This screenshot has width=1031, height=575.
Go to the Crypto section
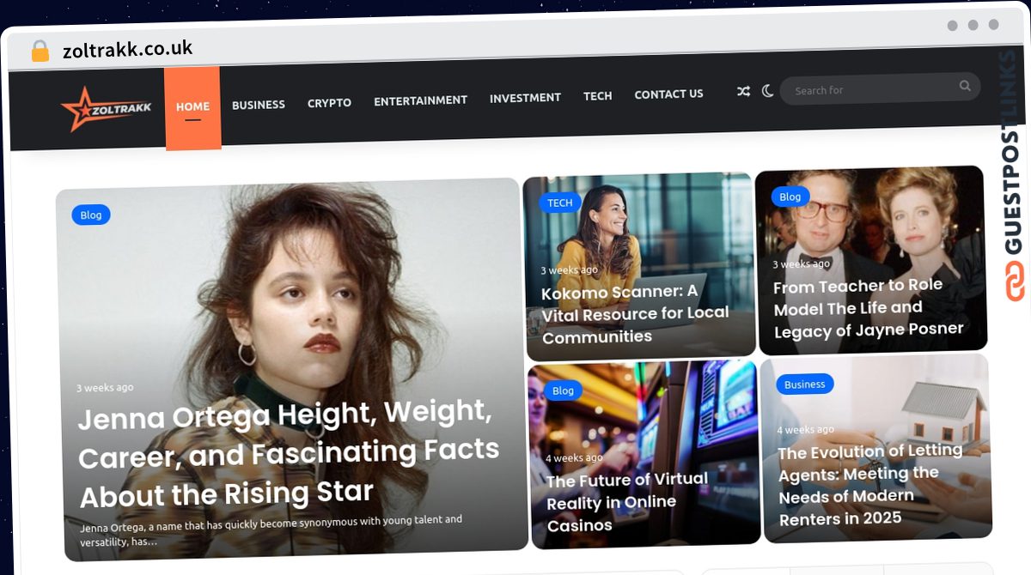click(x=329, y=103)
